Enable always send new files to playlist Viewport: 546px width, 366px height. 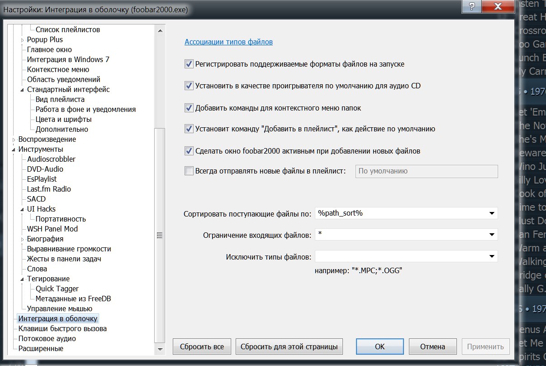coord(189,171)
